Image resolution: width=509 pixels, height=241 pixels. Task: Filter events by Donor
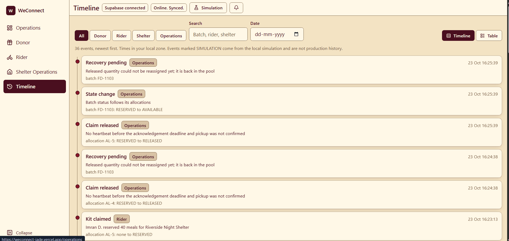click(100, 36)
